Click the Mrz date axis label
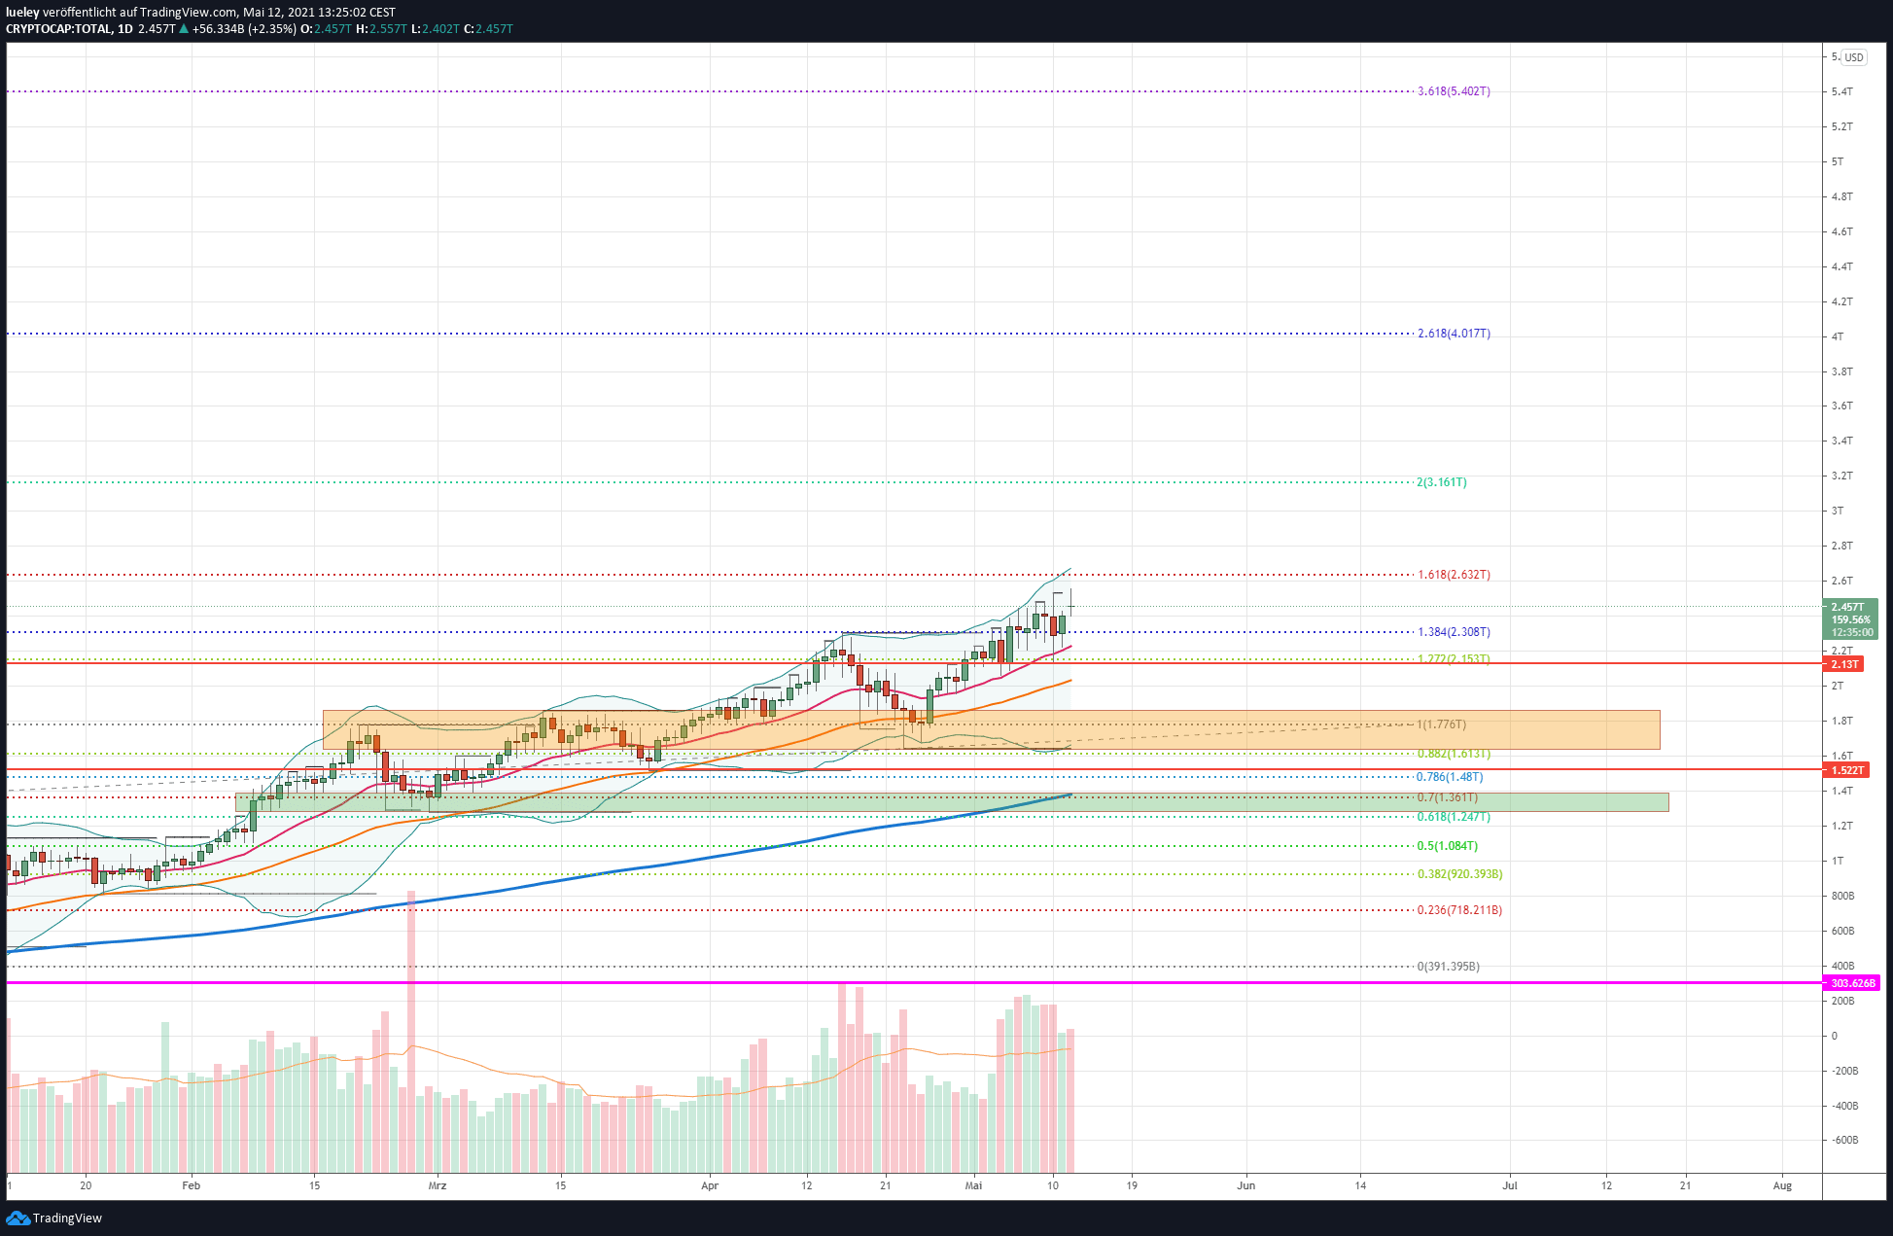This screenshot has width=1893, height=1236. pos(438,1185)
